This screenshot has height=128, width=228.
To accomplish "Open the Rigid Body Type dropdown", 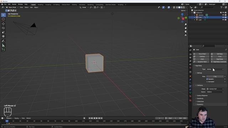I will [215, 69].
